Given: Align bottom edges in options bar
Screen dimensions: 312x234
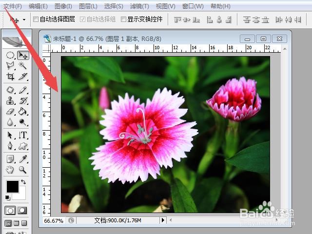Looking at the screenshot, I should tap(196, 19).
